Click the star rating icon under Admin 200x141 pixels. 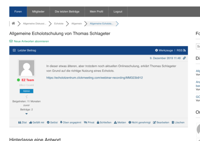coord(26,97)
